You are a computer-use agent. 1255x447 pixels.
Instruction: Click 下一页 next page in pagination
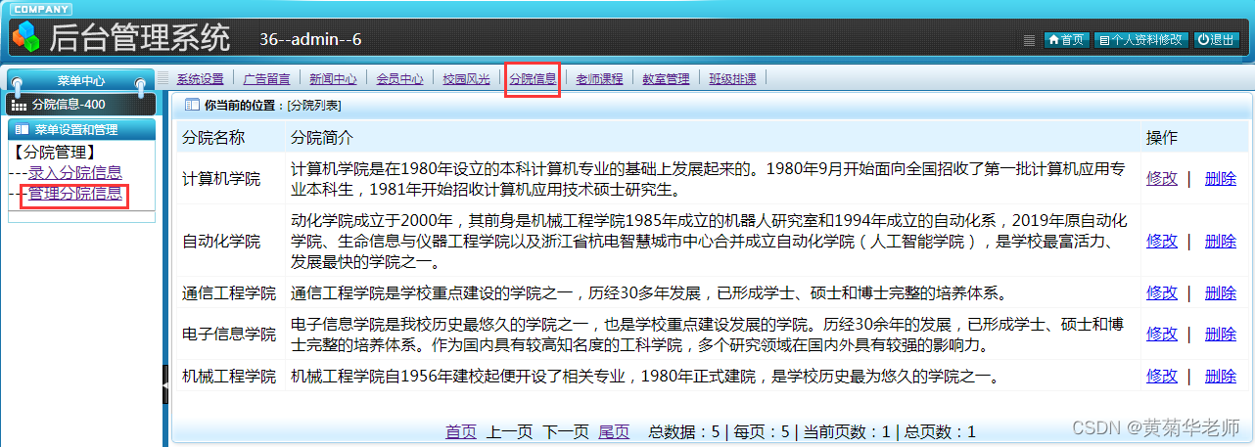[566, 431]
